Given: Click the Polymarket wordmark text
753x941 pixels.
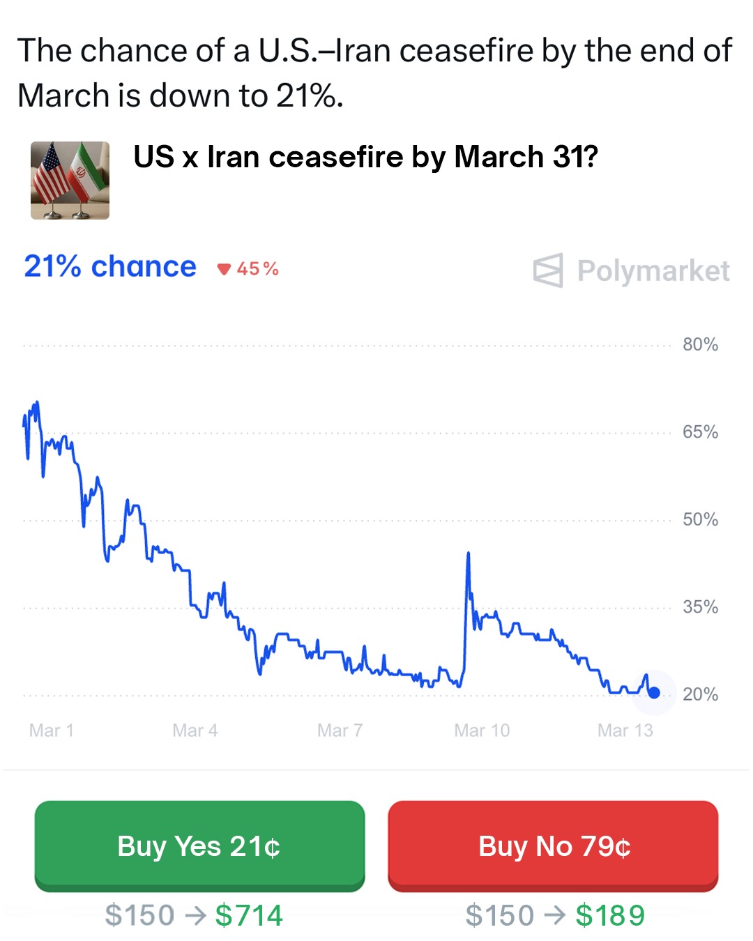Looking at the screenshot, I should tap(653, 270).
